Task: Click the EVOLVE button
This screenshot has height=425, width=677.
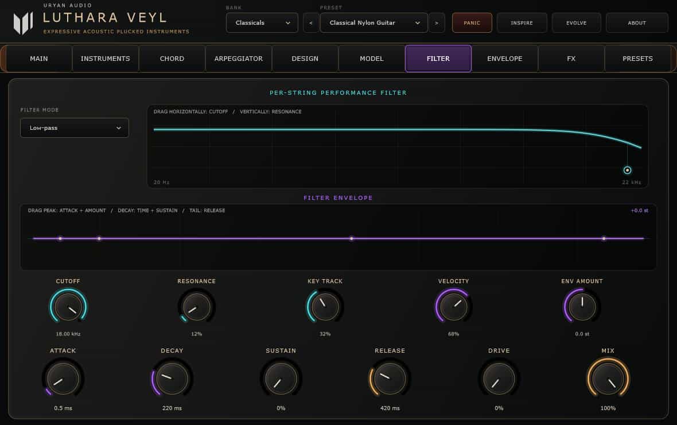Action: coord(577,23)
